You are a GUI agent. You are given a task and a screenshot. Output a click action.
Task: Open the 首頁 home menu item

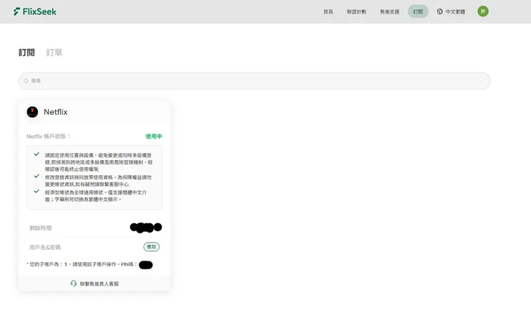pos(328,11)
